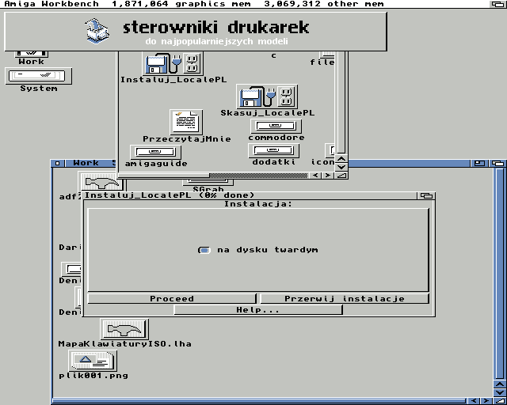Open the installer Help... button

pyautogui.click(x=257, y=310)
